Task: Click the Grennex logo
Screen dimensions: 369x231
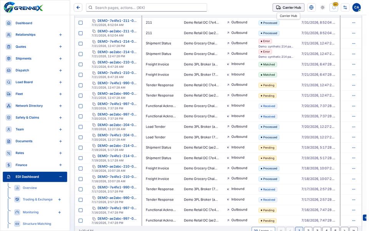Action: click(x=23, y=7)
